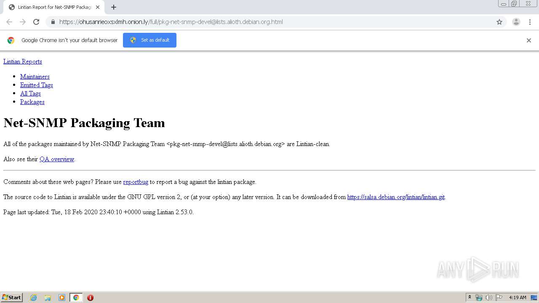This screenshot has width=539, height=303.
Task: Open the network tray icon
Action: pyautogui.click(x=479, y=298)
